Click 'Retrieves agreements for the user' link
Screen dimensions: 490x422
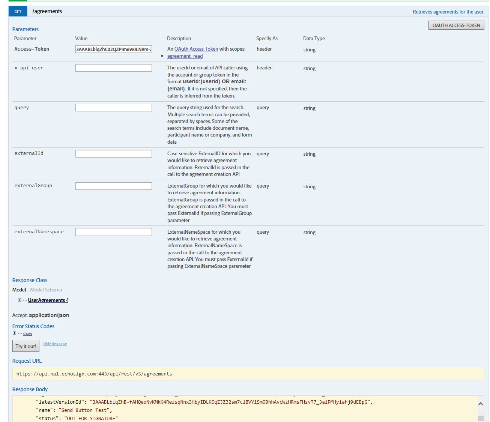click(x=448, y=12)
